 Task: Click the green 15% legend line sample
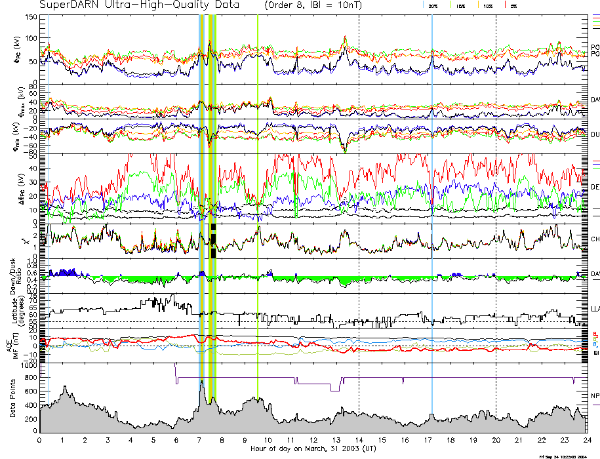tap(450, 4)
